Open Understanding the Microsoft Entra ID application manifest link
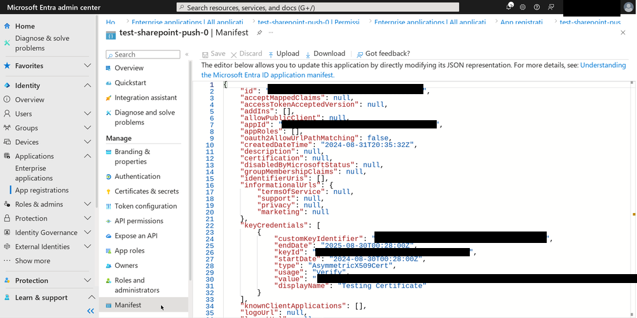This screenshot has width=637, height=318. pos(414,70)
